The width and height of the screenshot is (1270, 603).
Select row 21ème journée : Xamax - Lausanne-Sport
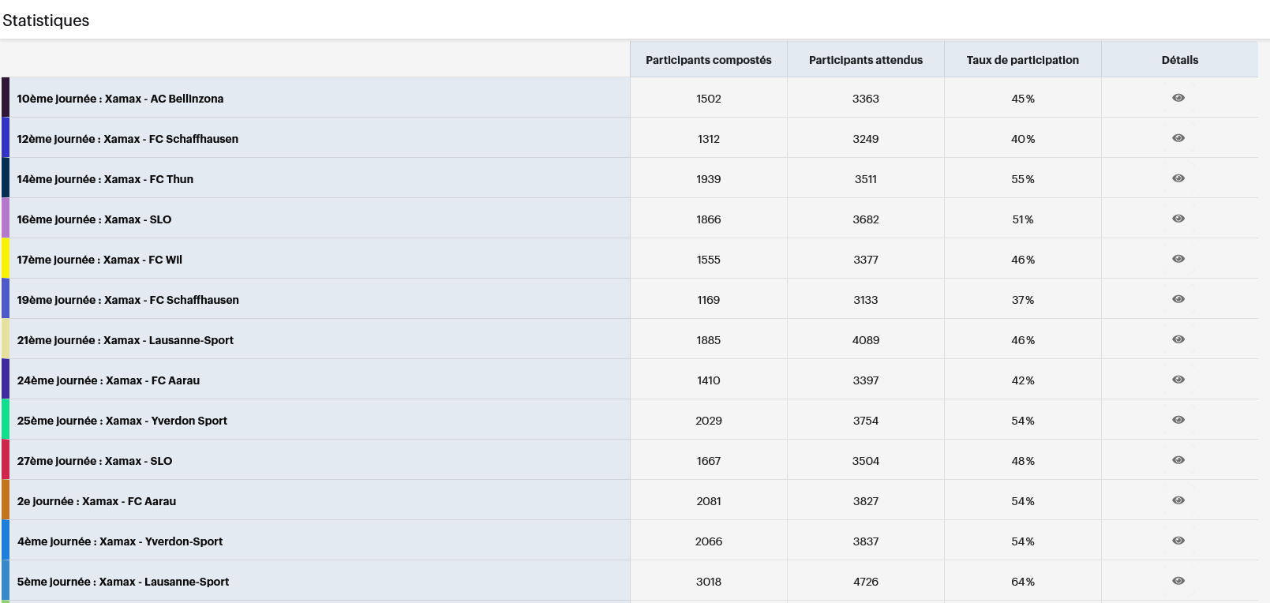[629, 339]
